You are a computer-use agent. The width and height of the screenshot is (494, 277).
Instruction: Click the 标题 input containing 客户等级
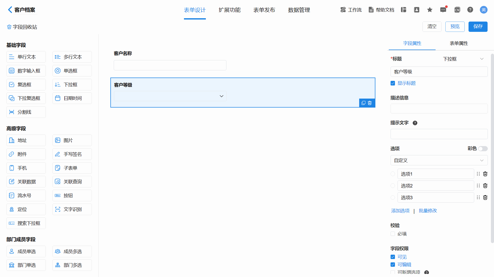click(439, 72)
